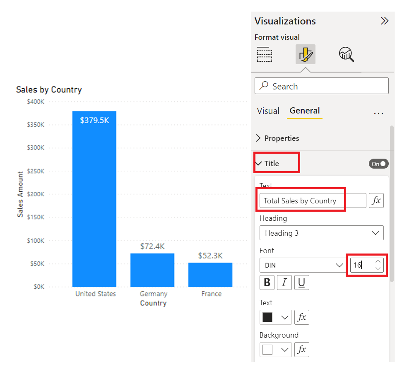
Task: Switch to the Visual tab
Action: click(268, 111)
